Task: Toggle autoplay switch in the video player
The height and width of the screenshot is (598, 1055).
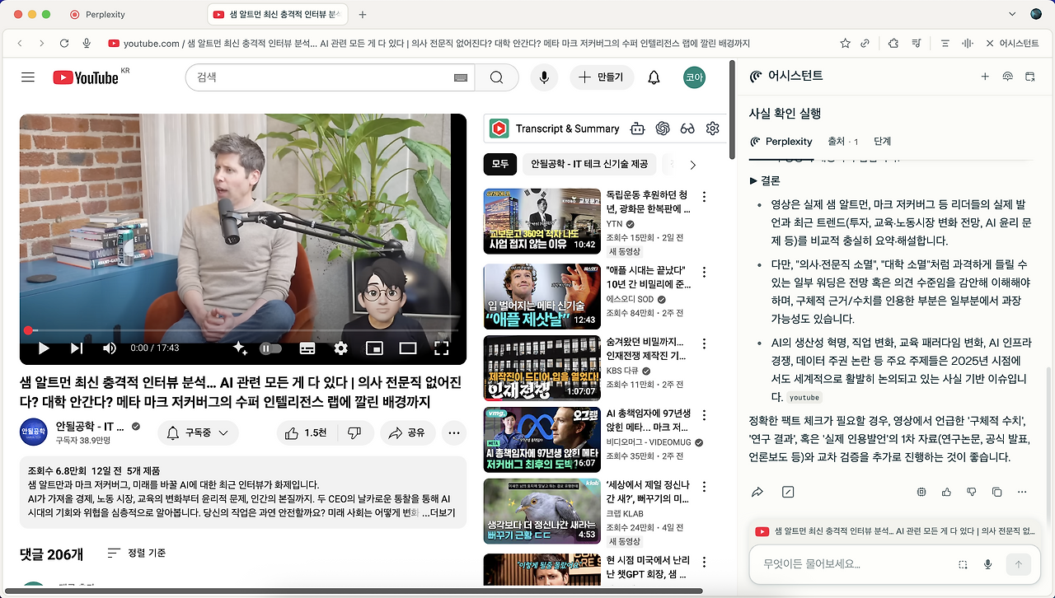Action: pos(270,348)
